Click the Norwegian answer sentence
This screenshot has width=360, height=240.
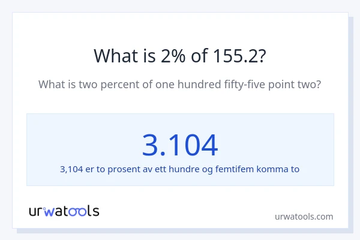click(180, 169)
